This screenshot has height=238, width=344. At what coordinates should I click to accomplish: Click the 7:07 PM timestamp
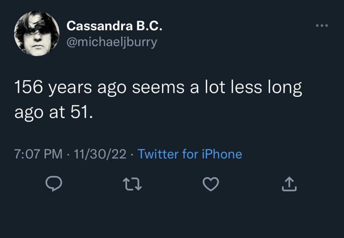[x=38, y=154]
